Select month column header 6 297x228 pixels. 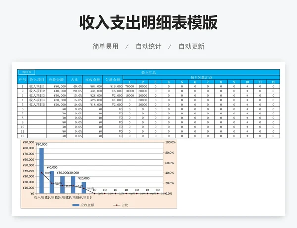(x=195, y=82)
